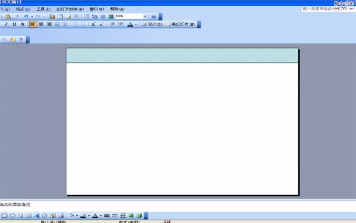Open the Line Color dropdown arrow

[89, 216]
